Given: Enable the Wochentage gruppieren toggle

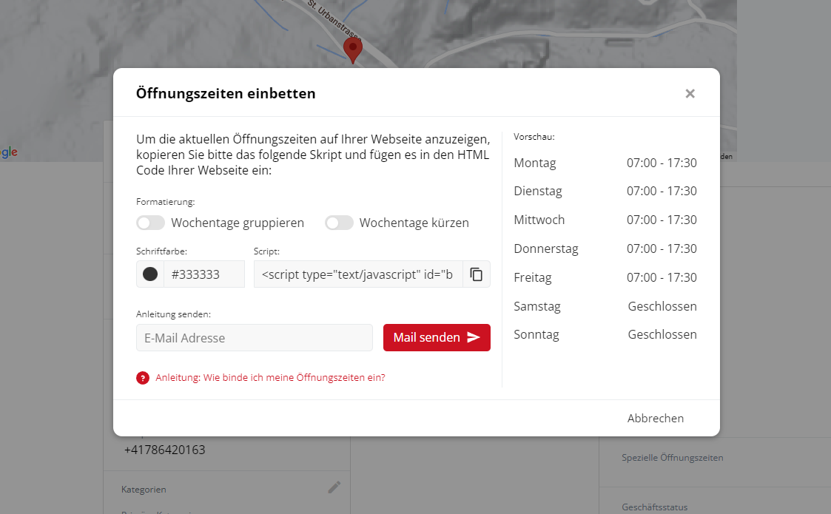Looking at the screenshot, I should 150,223.
